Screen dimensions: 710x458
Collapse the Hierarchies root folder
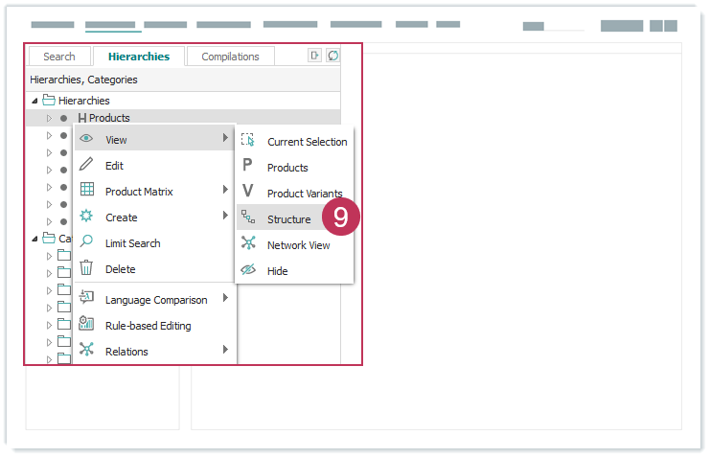[x=35, y=101]
